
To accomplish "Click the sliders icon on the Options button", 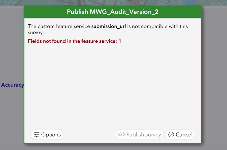I will pyautogui.click(x=37, y=135).
